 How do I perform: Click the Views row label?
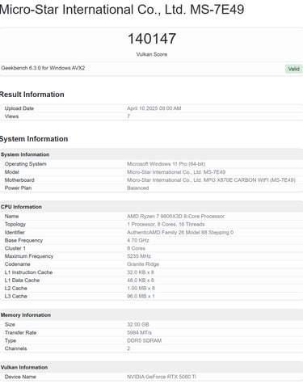coord(11,116)
